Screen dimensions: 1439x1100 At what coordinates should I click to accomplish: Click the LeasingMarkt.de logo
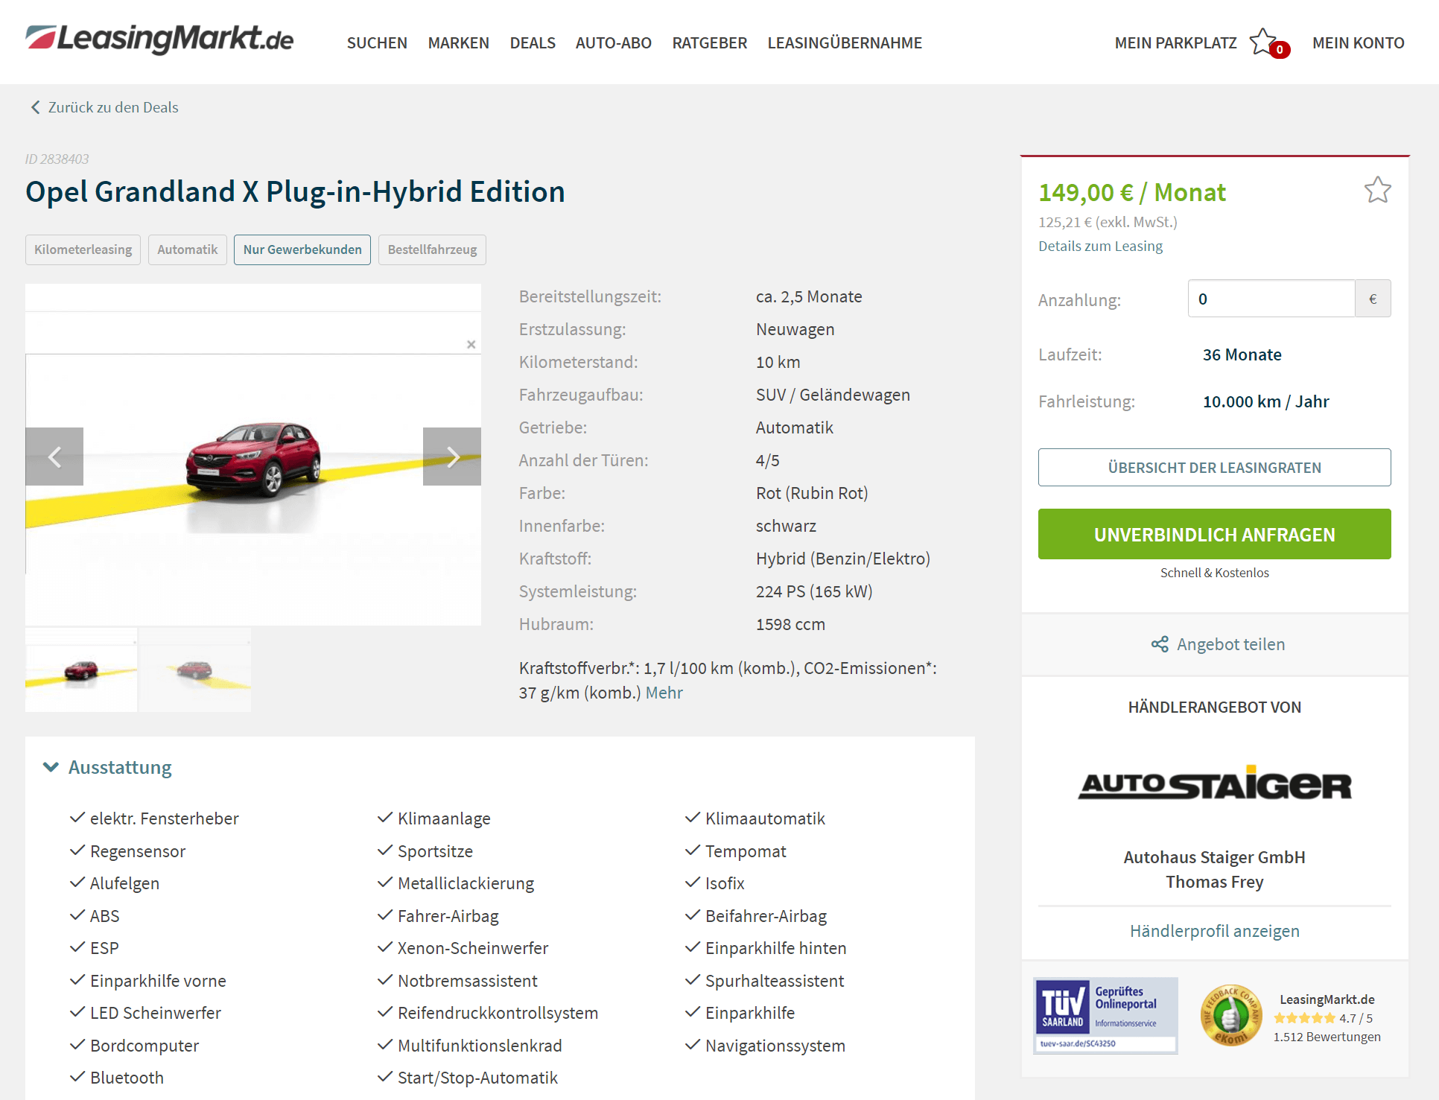tap(159, 39)
